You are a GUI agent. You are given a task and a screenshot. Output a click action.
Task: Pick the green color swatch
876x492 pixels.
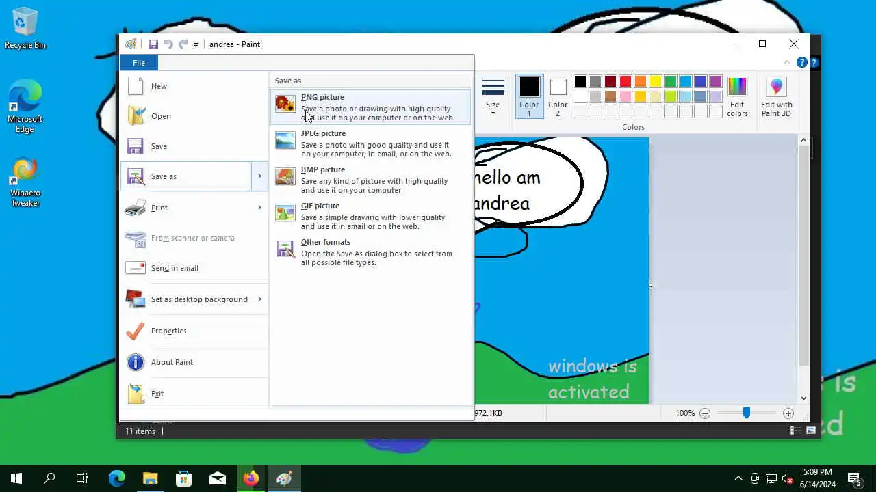671,82
